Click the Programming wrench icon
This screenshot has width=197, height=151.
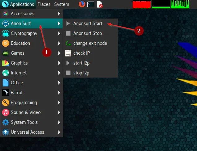click(6, 103)
